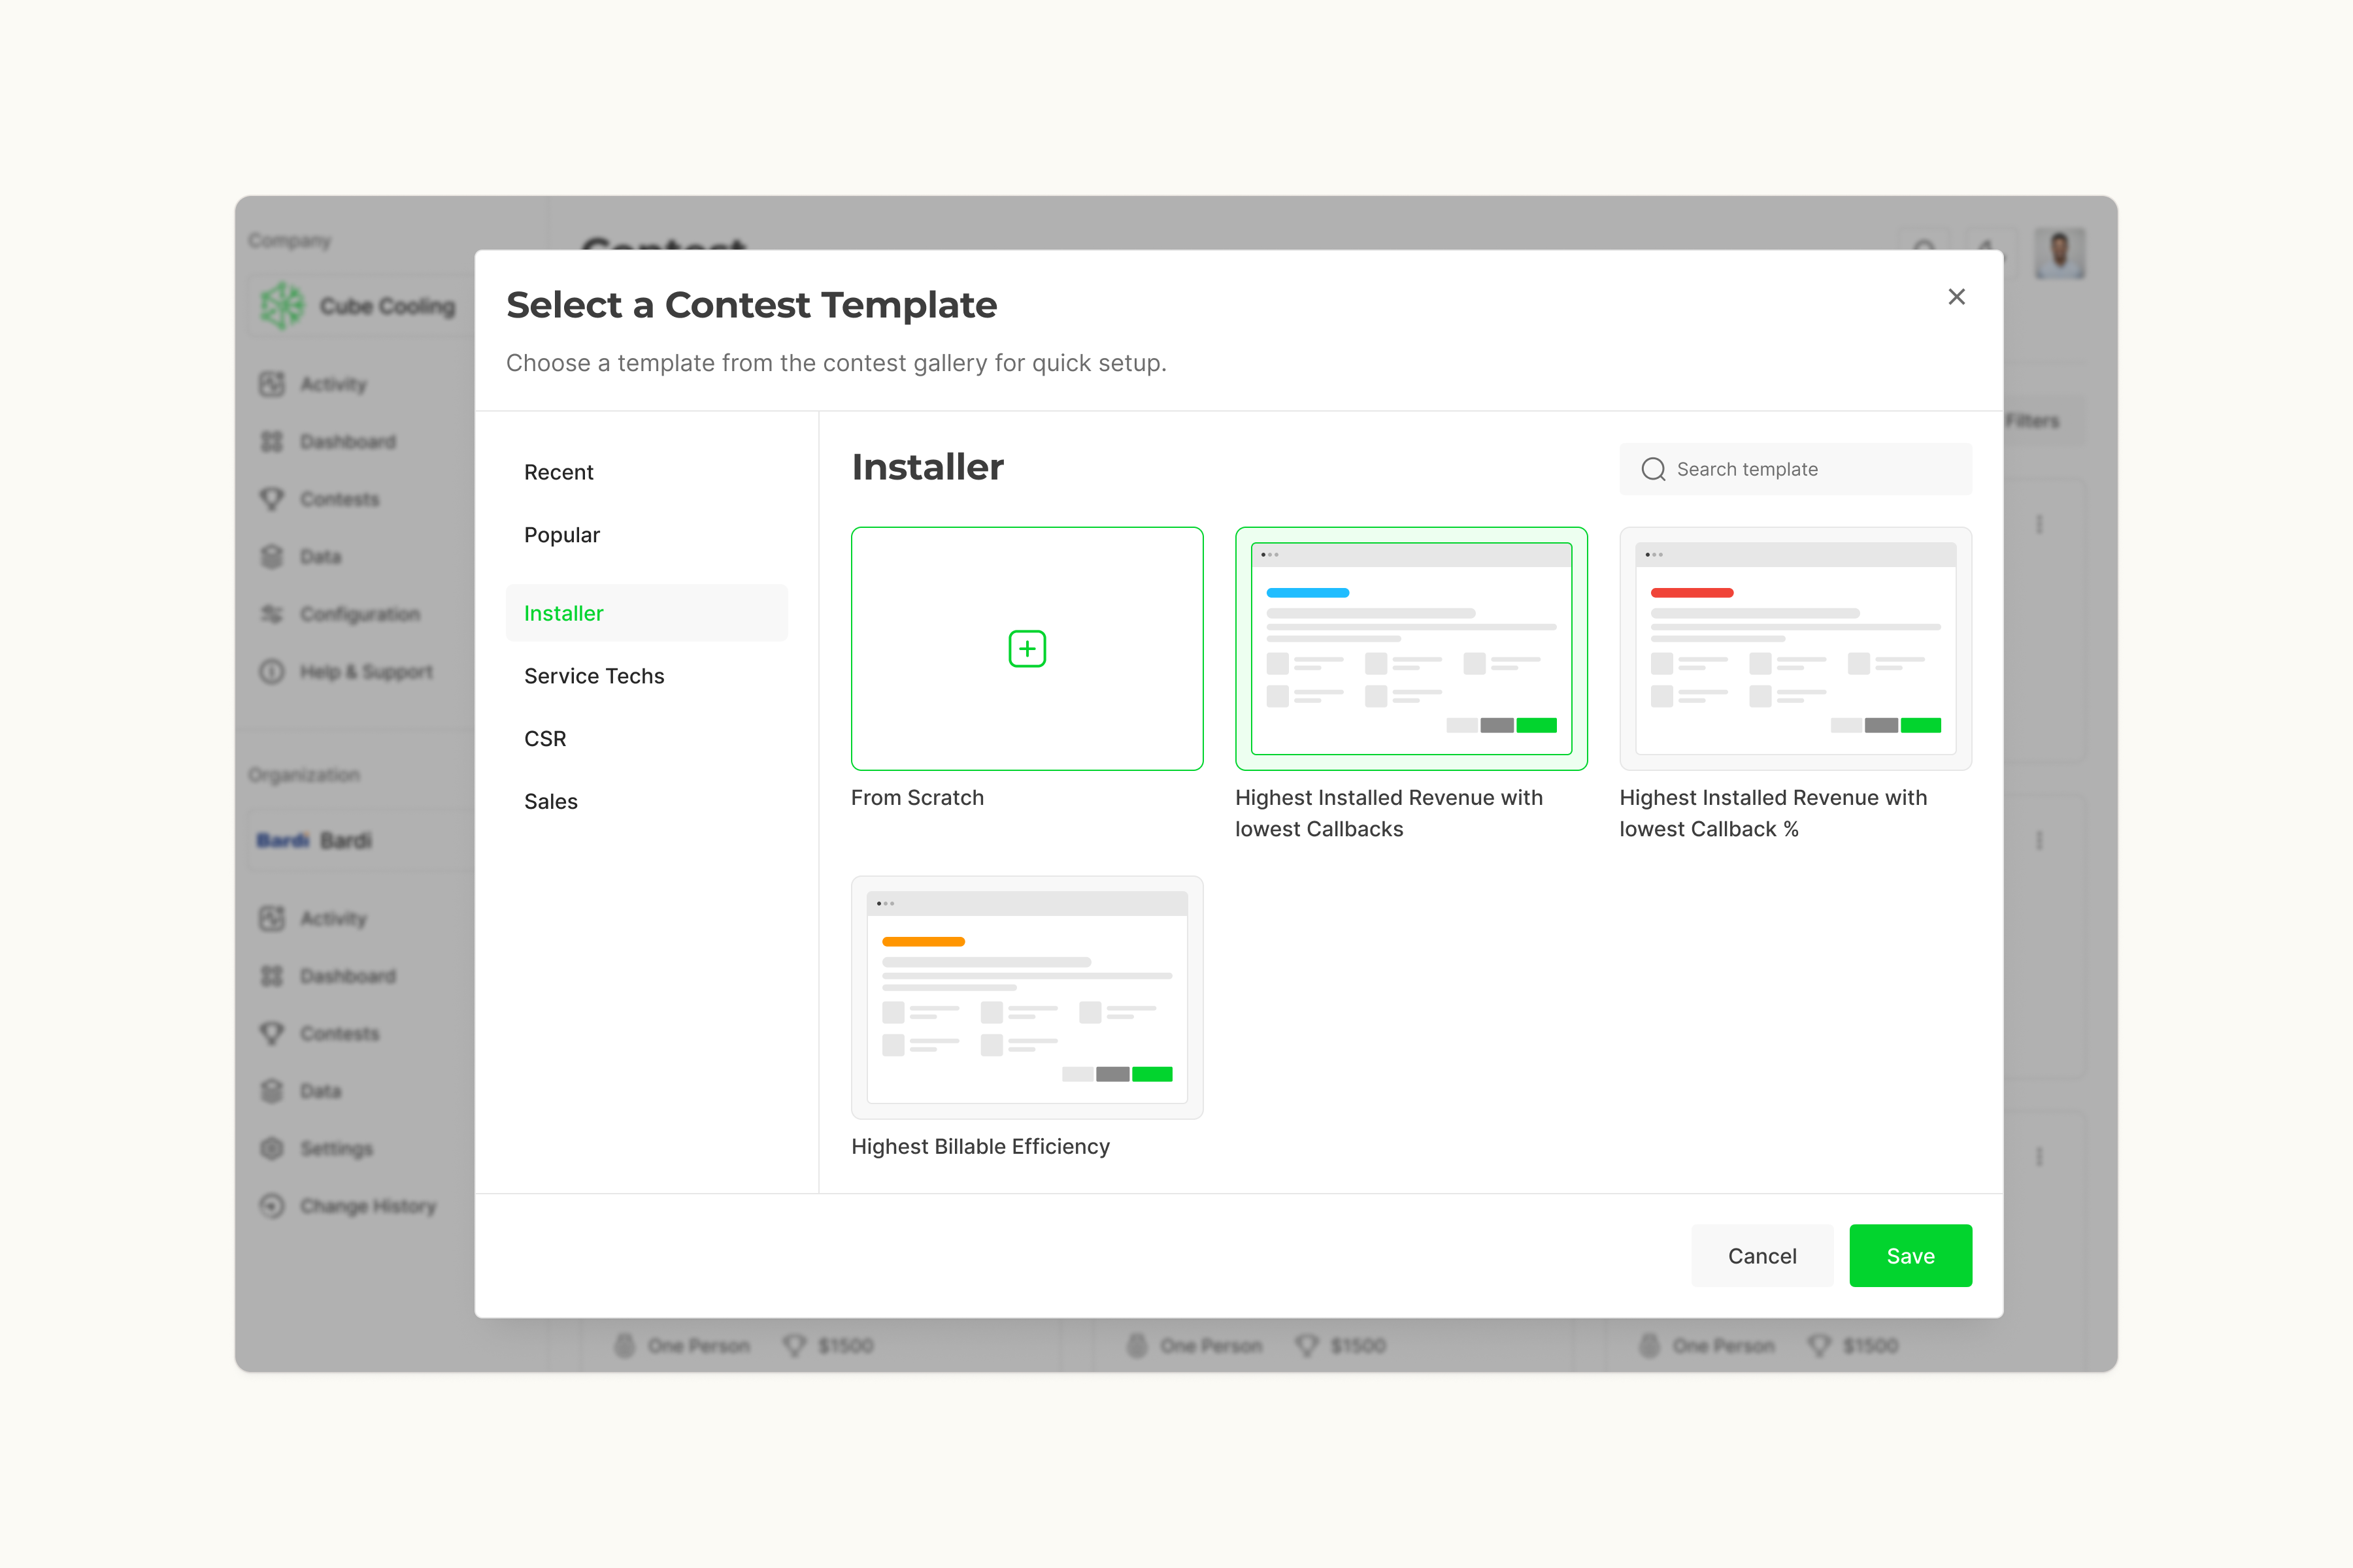Screen dimensions: 2353x1568
Task: Close the contest template dialog
Action: point(1957,297)
